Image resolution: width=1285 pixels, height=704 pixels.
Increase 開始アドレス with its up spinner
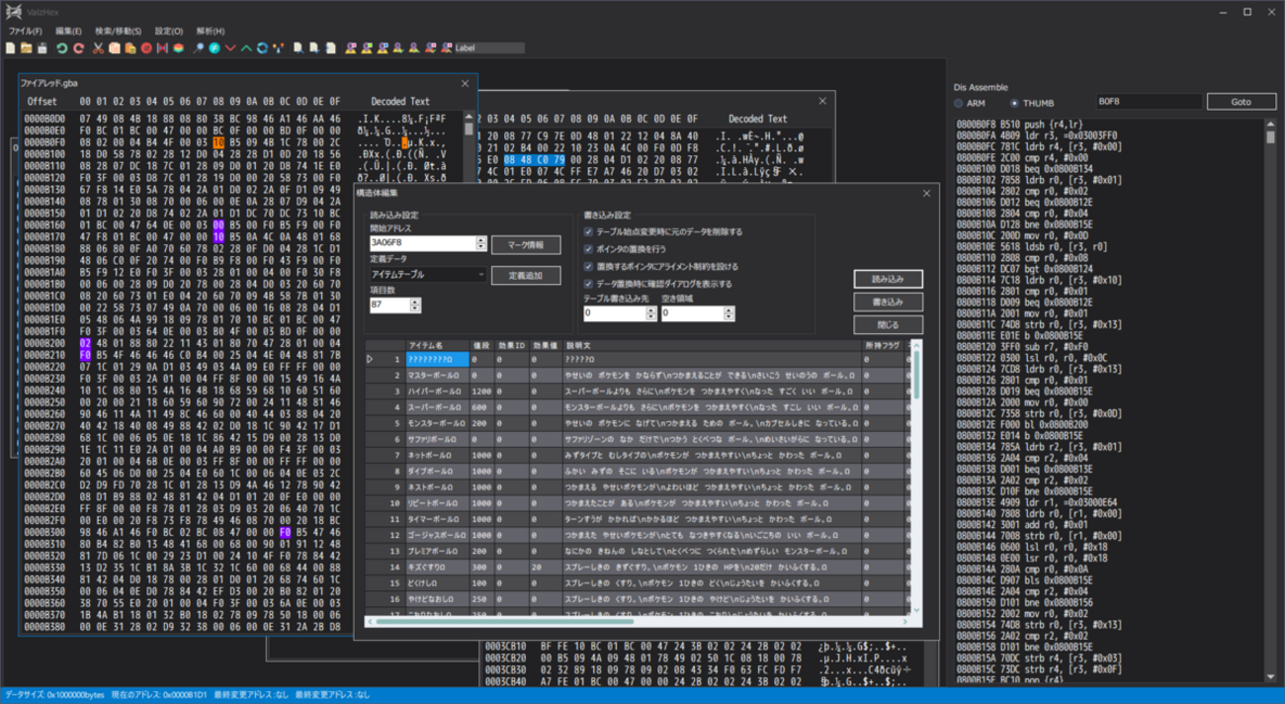click(481, 239)
